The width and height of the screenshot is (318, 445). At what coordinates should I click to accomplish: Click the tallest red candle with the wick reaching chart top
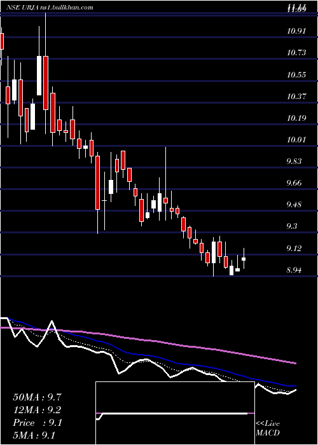[x=46, y=83]
